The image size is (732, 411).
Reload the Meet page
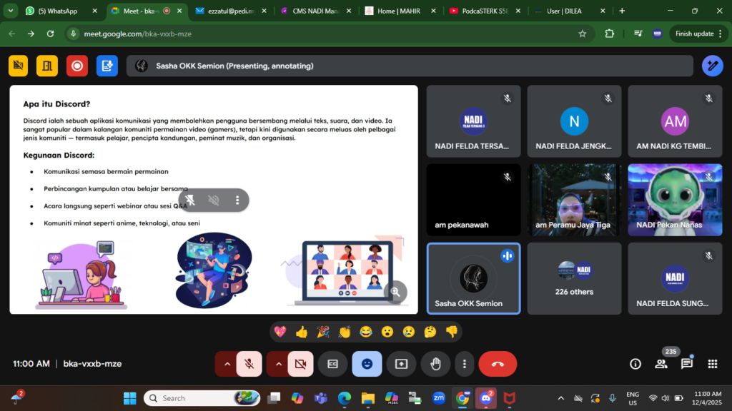pos(51,34)
